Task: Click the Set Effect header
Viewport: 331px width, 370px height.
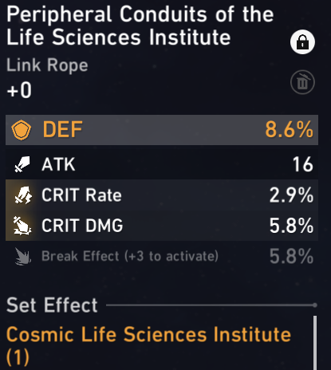Action: (x=52, y=305)
